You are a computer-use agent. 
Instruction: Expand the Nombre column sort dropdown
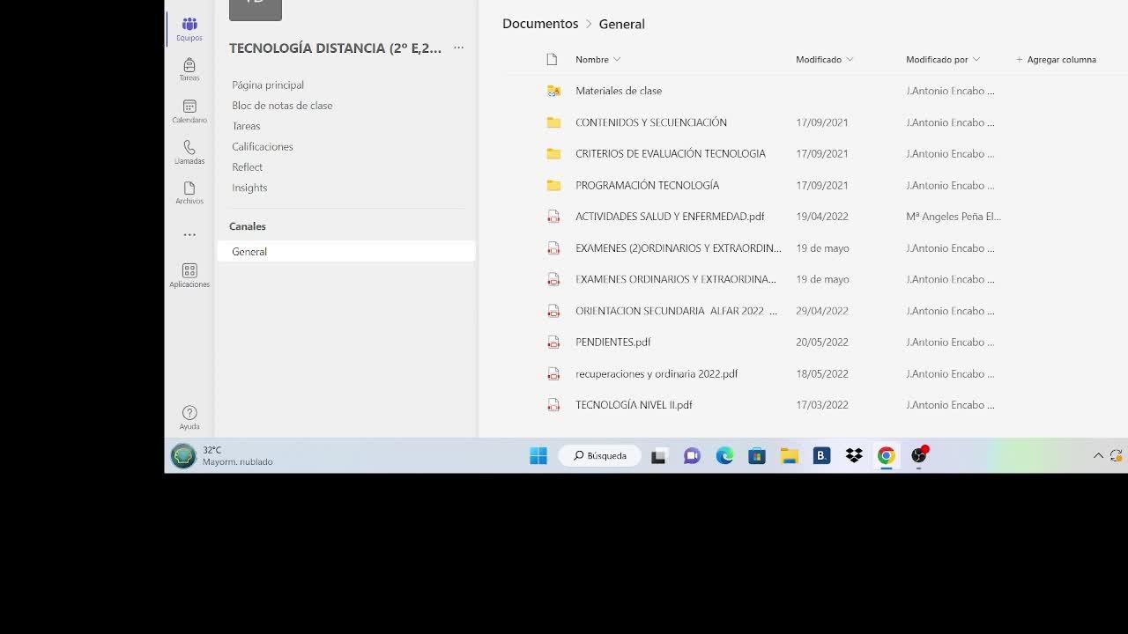[617, 59]
